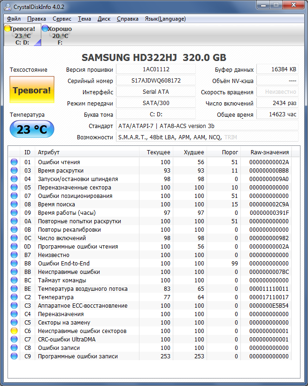This screenshot has height=386, width=308.
Task: Click status orb for Ошибки End-to-End row
Action: point(14,263)
